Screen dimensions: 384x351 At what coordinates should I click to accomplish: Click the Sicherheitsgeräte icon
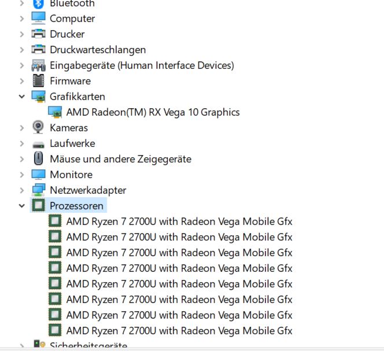click(39, 344)
